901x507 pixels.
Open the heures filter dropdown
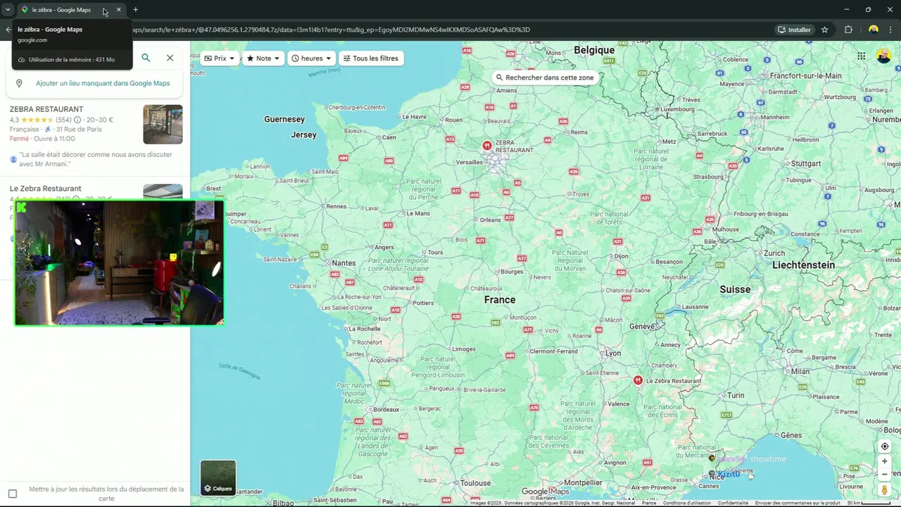pyautogui.click(x=311, y=58)
